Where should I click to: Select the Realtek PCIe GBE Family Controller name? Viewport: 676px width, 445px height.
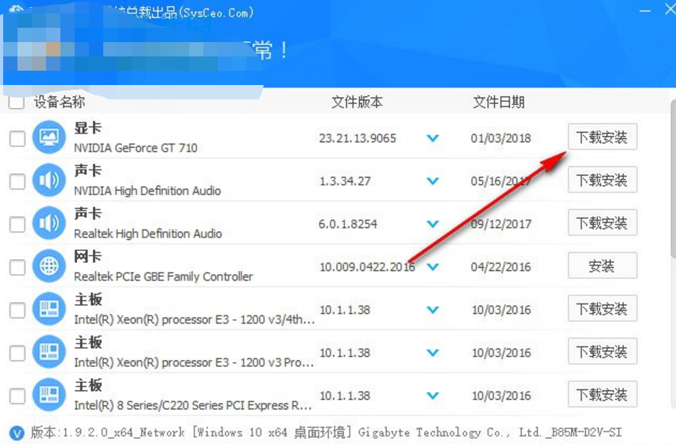tap(164, 277)
